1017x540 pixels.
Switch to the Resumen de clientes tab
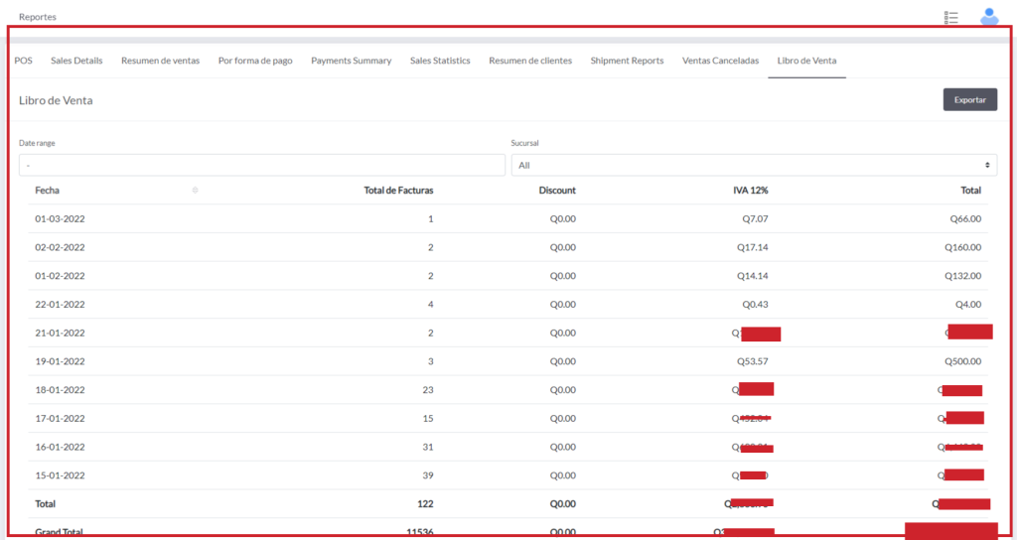[530, 61]
